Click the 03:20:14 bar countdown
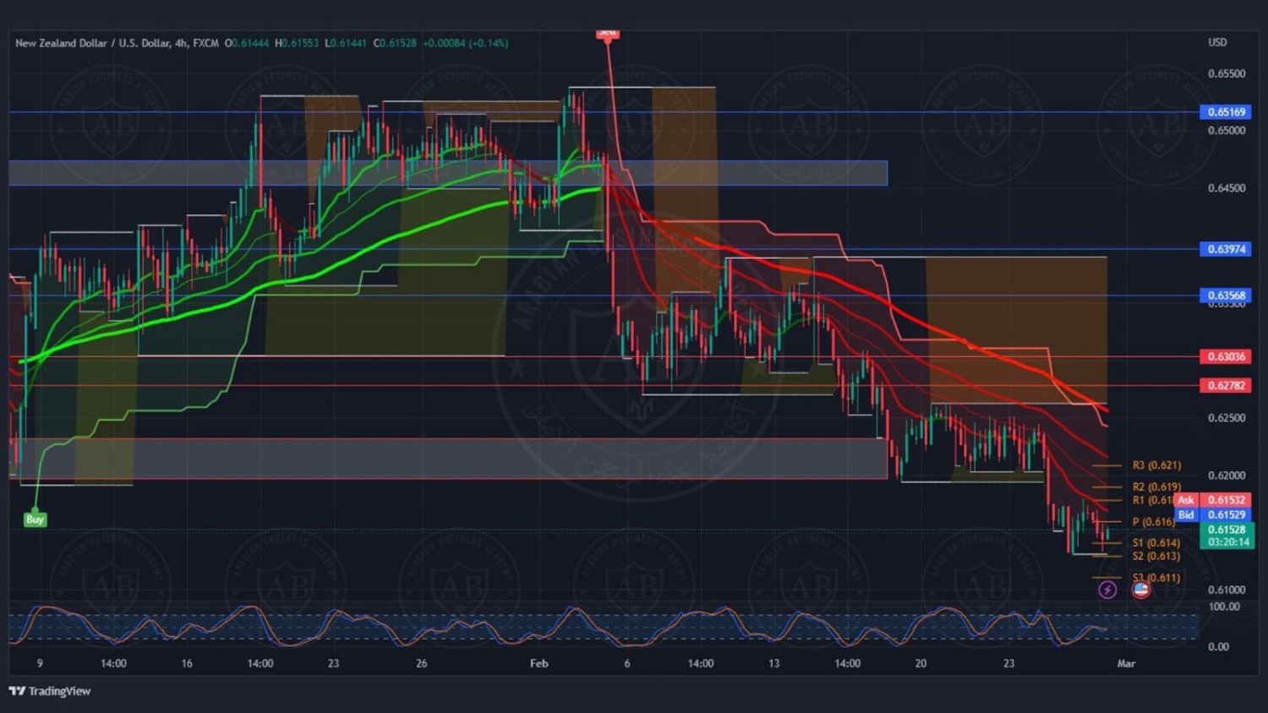Screen dimensions: 1268x713 point(1227,542)
